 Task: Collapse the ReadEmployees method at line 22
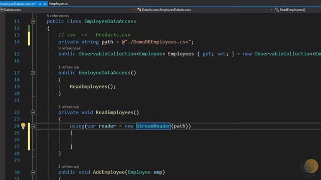point(33,112)
